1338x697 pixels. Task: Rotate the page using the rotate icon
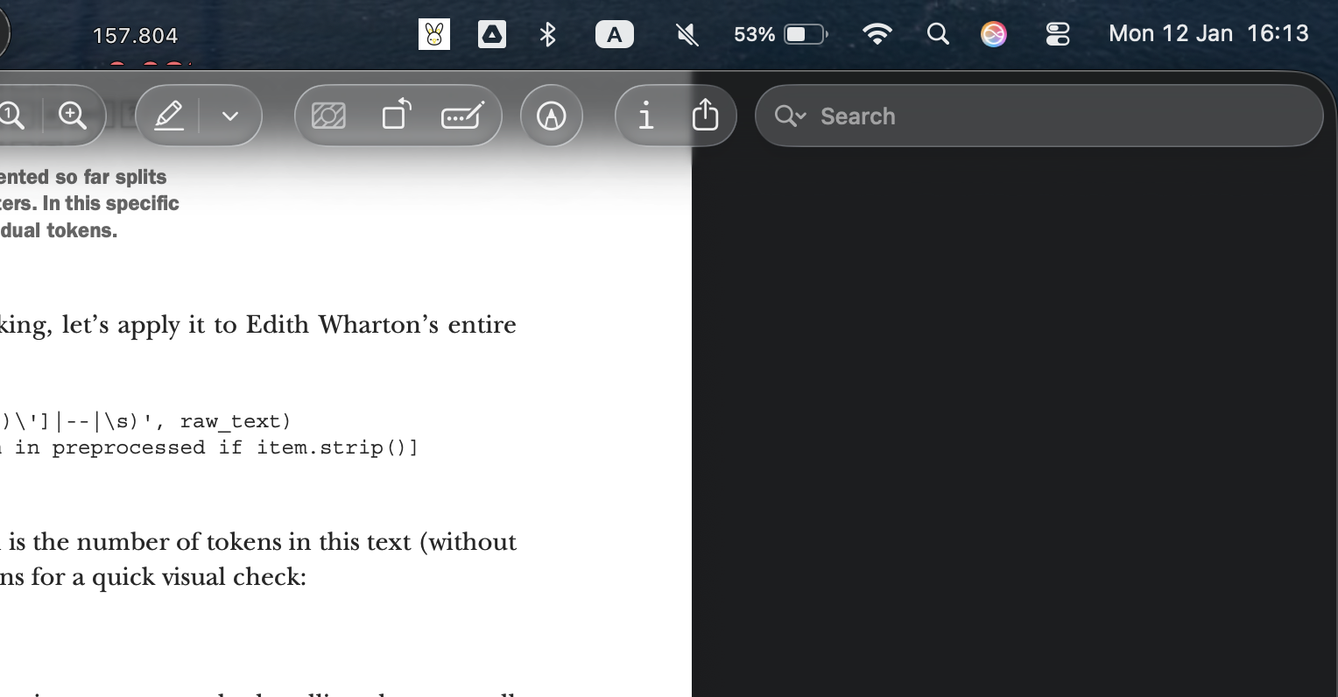tap(397, 116)
